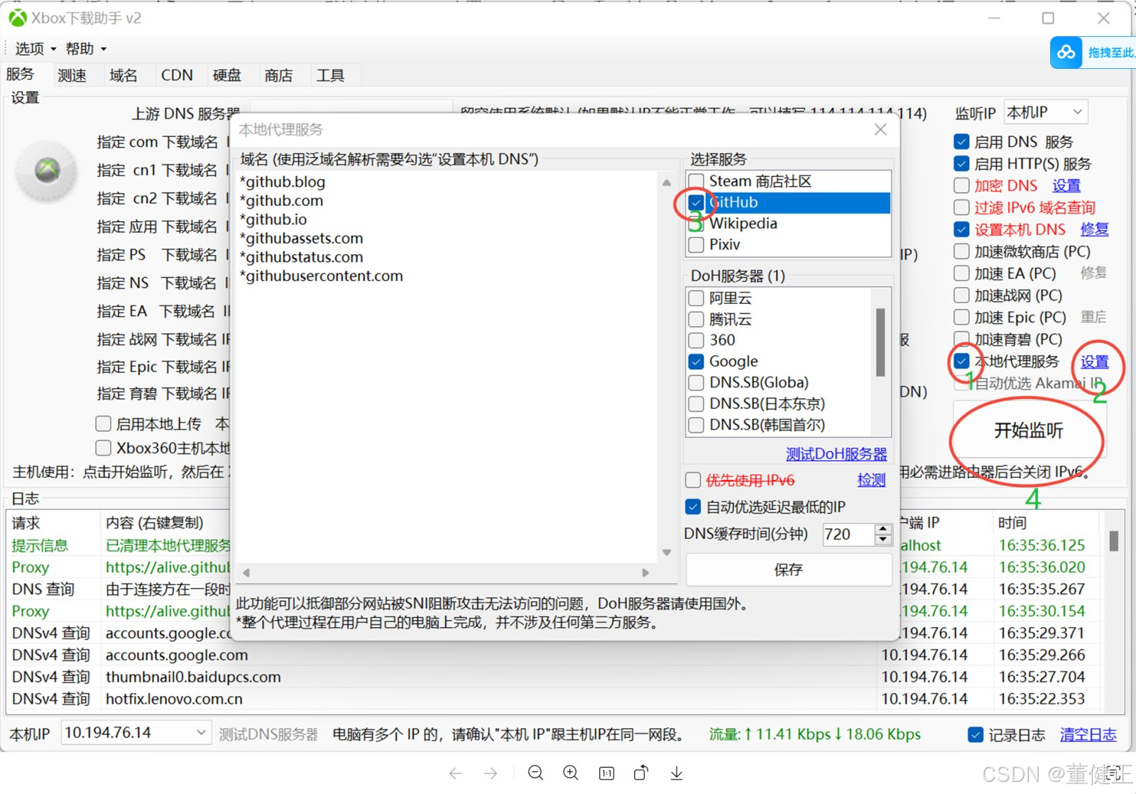Toggle 自动优选延迟最低的IP checkbox
1136x794 pixels.
click(x=693, y=507)
